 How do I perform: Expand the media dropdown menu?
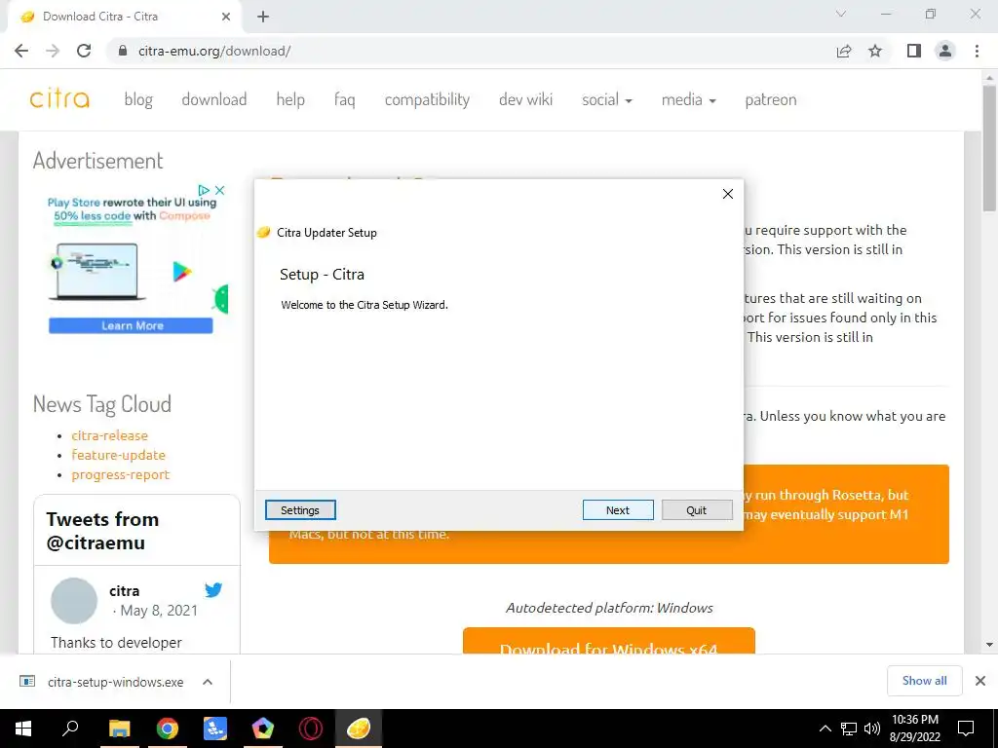[689, 100]
